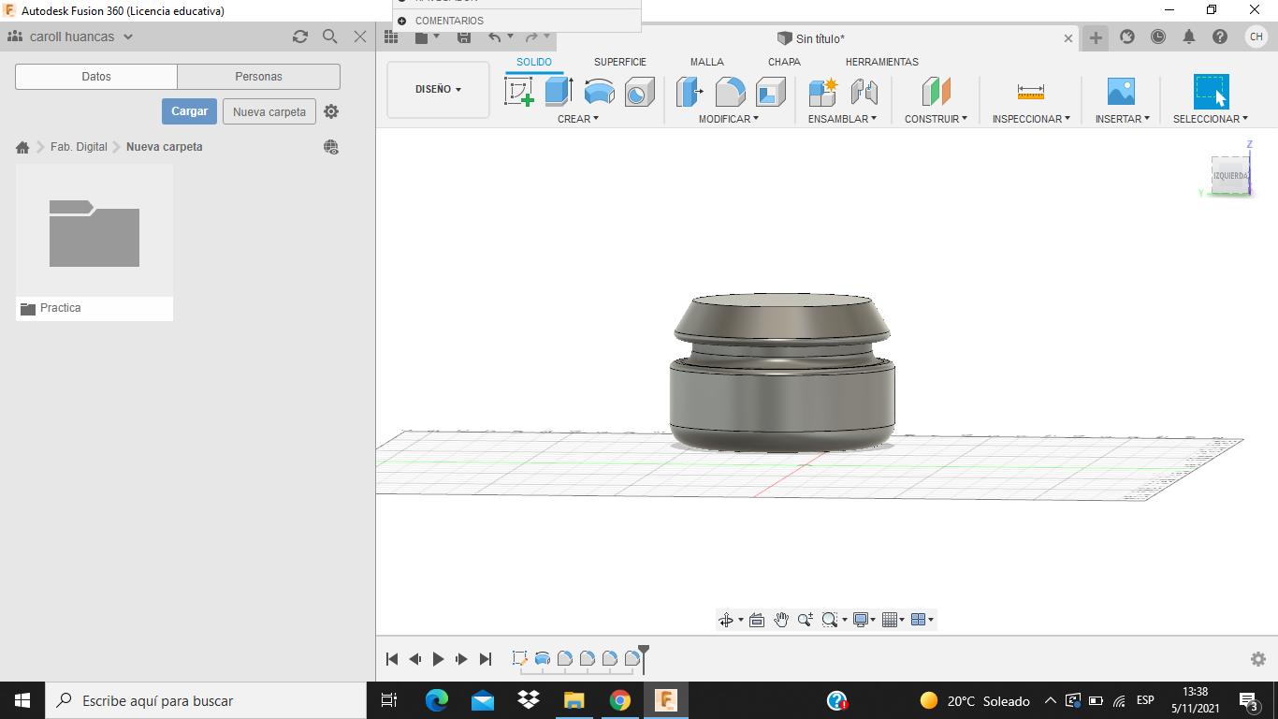This screenshot has height=719, width=1278.
Task: Click the Cargar upload button
Action: click(x=189, y=111)
